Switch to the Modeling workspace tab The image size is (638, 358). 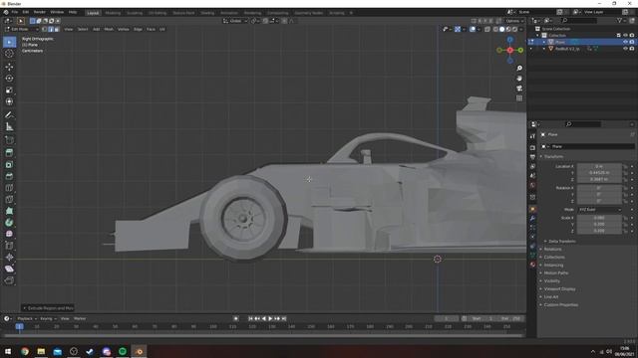(113, 13)
